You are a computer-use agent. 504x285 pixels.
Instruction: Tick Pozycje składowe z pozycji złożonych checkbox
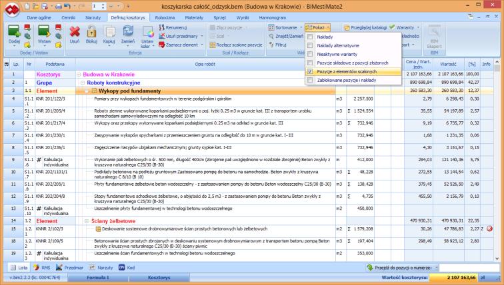pyautogui.click(x=310, y=63)
